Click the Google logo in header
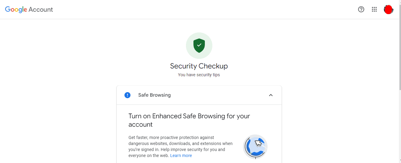Screen dimensions: 401x163 (x=16, y=10)
